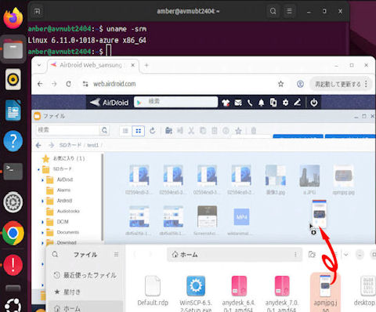Open the AirDroid clipboard icon
376x312 pixels.
[273, 103]
